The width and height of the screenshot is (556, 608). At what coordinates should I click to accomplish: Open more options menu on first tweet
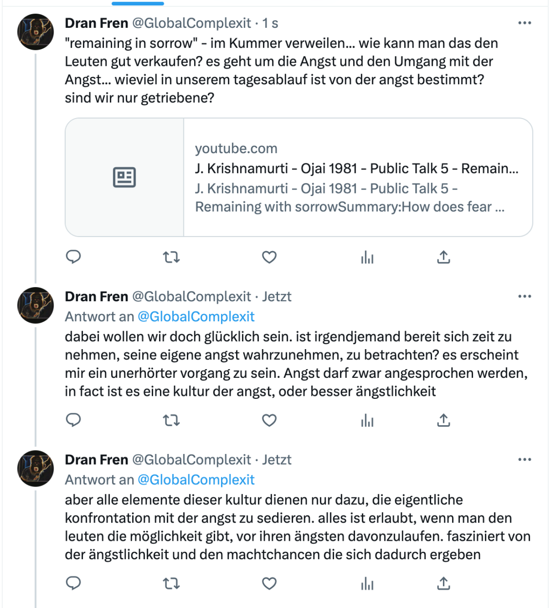(525, 23)
